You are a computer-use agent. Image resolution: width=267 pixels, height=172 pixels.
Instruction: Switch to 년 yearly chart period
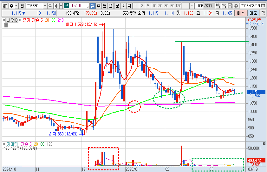(111, 6)
